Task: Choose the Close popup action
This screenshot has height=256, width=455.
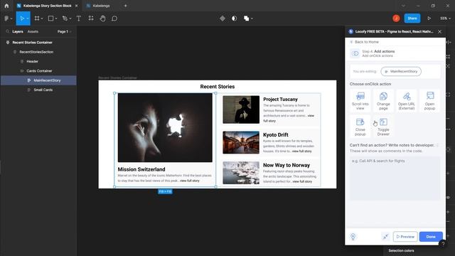Action: click(x=360, y=127)
